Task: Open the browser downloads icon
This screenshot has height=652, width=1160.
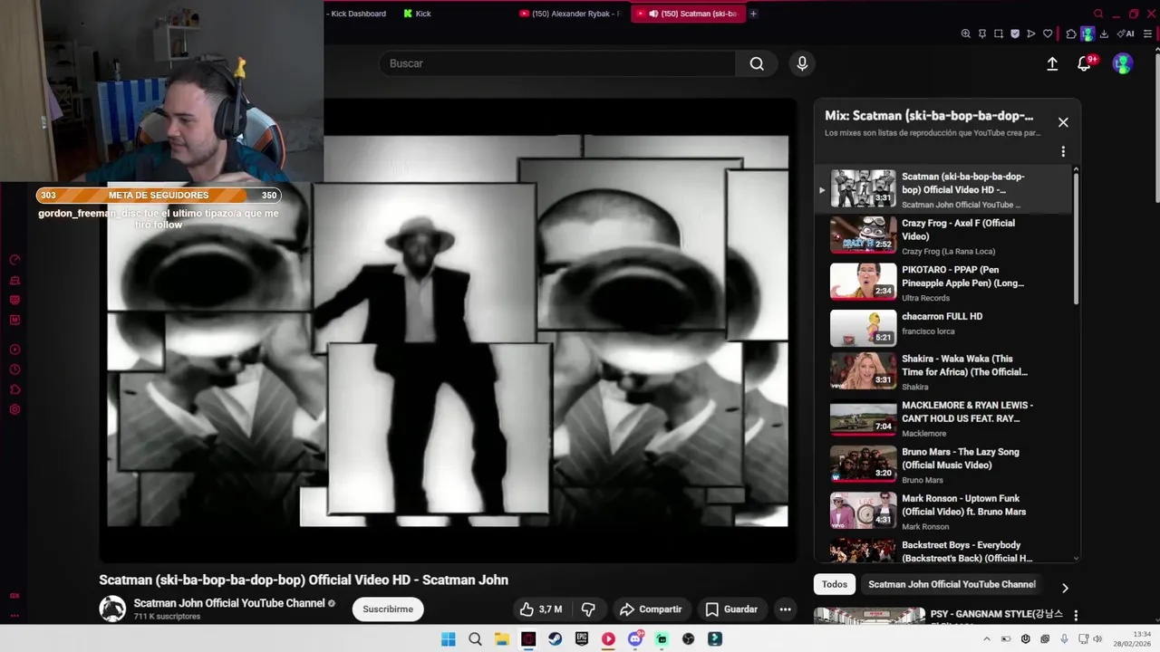Action: click(x=1104, y=34)
